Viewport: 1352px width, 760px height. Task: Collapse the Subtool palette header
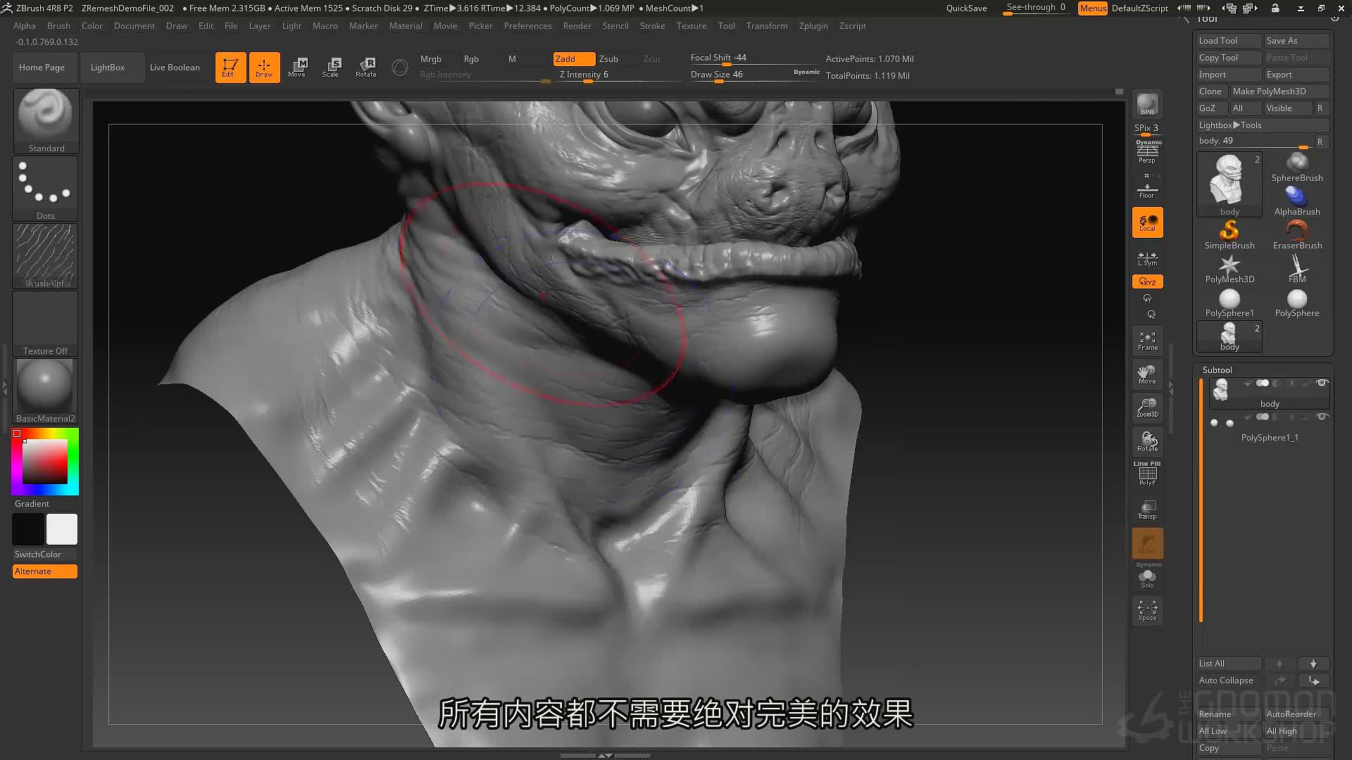(1217, 370)
